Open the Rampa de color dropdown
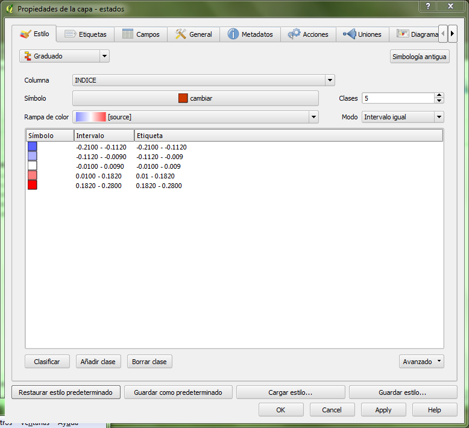Image resolution: width=469 pixels, height=428 pixels. point(195,117)
